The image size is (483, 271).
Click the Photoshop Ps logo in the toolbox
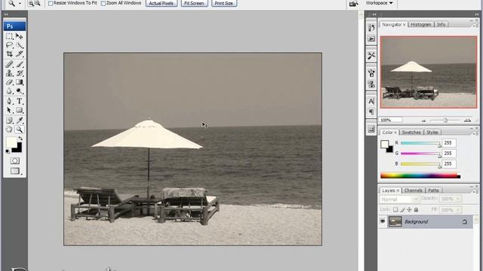(14, 26)
